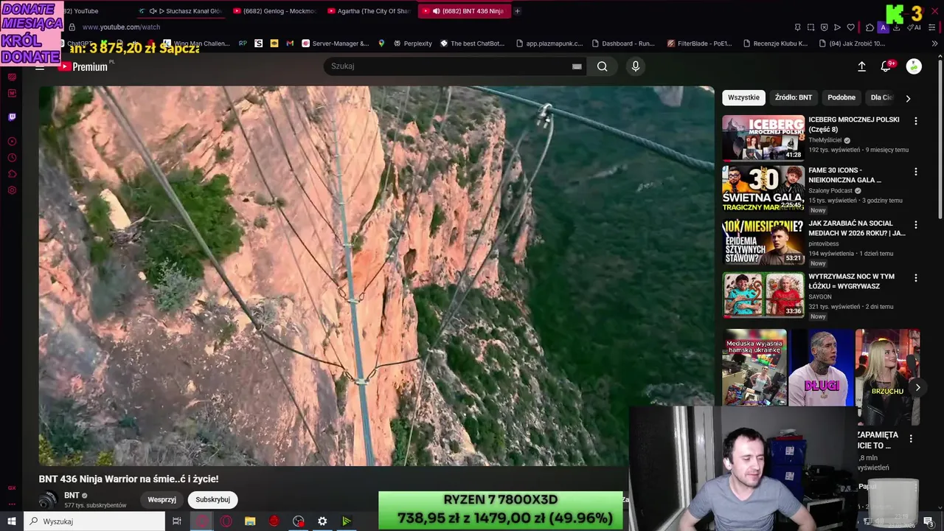Select the Źródło: BNT filter chip

pyautogui.click(x=794, y=97)
